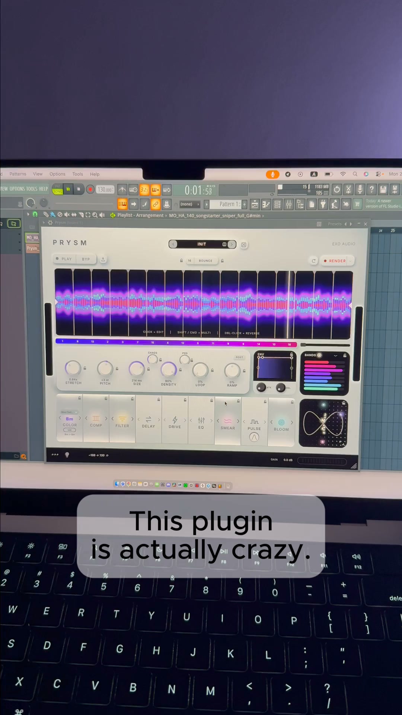This screenshot has width=402, height=715.
Task: Click the PULSE waveform icon
Action: point(254,422)
